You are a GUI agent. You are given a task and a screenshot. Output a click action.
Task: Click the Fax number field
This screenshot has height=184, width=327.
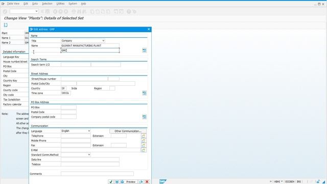76,145
